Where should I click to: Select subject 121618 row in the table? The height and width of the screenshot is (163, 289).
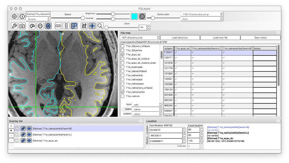pos(169,63)
